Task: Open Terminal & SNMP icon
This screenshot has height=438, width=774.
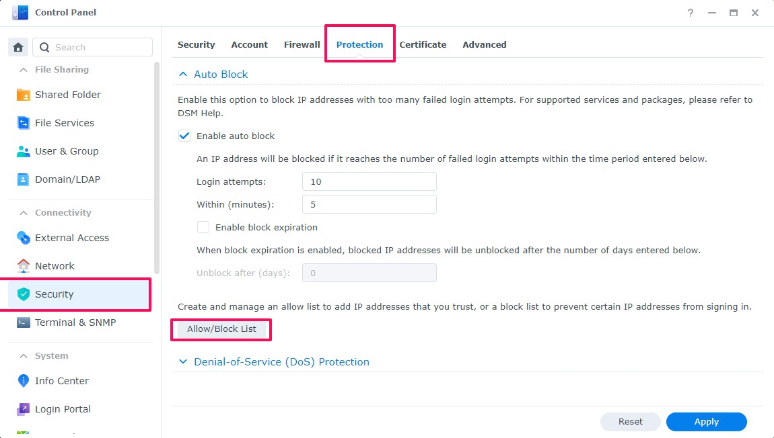Action: [24, 322]
